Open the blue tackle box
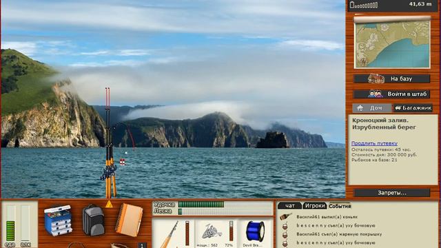The image size is (441, 248). point(59,220)
